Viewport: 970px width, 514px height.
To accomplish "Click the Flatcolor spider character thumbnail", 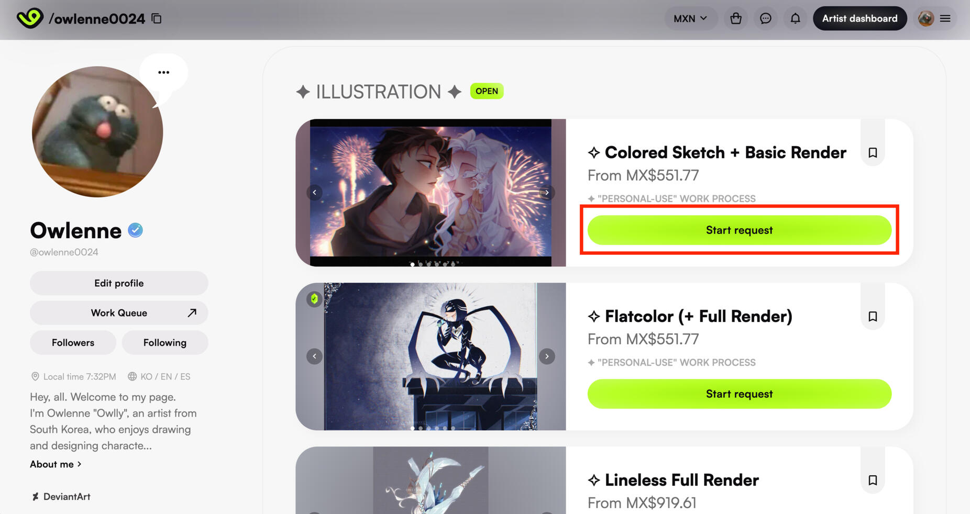I will coord(431,356).
